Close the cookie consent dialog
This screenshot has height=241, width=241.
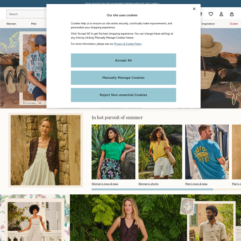(x=194, y=9)
